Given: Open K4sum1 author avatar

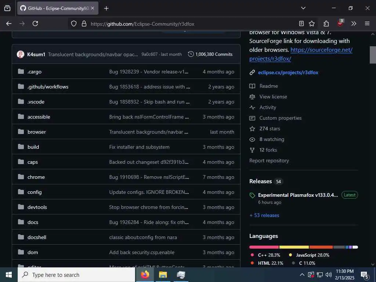Looking at the screenshot, I should pyautogui.click(x=21, y=54).
